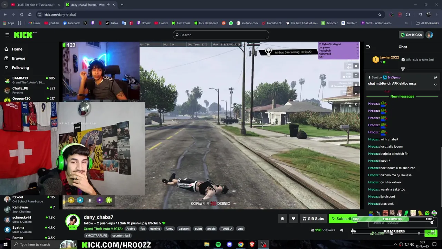Viewport: 442px width, 249px height.
Task: Open the Gmail bookmark
Action: click(x=34, y=23)
